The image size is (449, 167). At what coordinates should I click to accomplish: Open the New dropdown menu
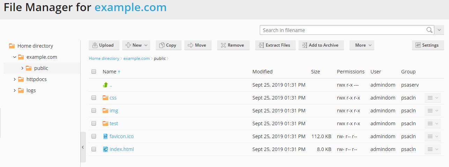tap(137, 45)
